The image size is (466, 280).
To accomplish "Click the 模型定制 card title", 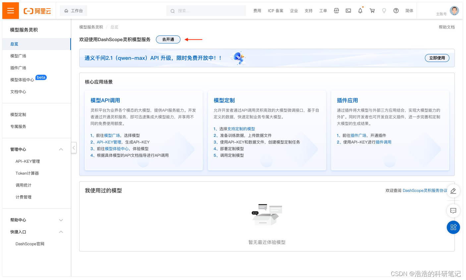I will (x=224, y=100).
